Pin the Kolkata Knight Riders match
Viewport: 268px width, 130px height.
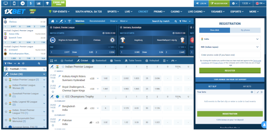point(59,76)
